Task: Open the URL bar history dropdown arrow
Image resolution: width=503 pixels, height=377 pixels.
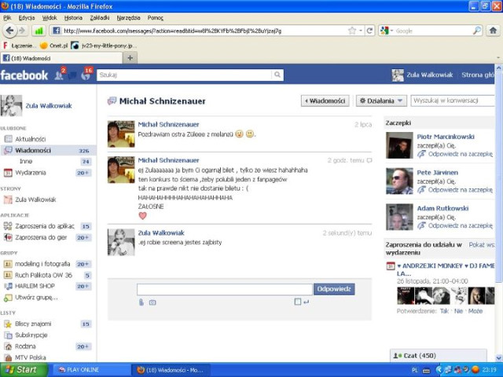Action: pos(361,31)
